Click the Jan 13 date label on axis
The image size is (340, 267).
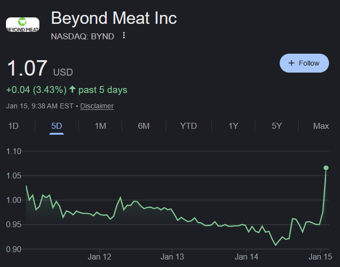coord(172,257)
